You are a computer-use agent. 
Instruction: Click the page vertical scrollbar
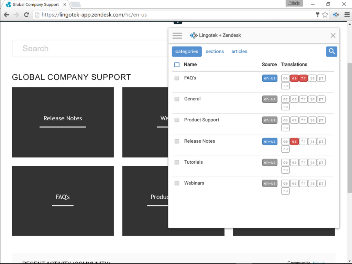coord(349,127)
